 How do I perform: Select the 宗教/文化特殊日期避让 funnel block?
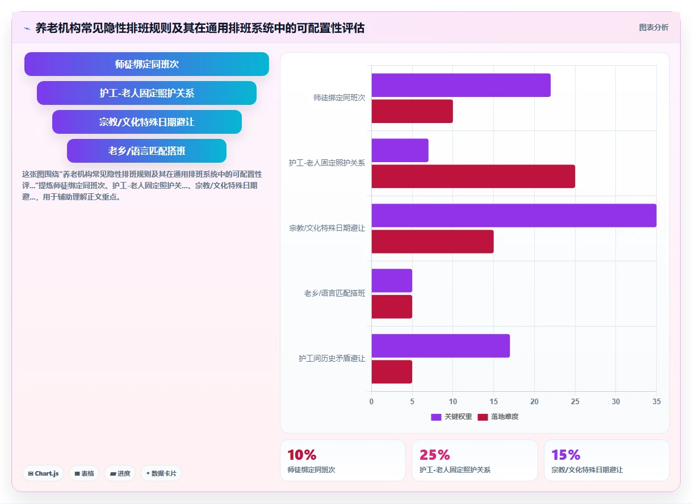pyautogui.click(x=146, y=122)
